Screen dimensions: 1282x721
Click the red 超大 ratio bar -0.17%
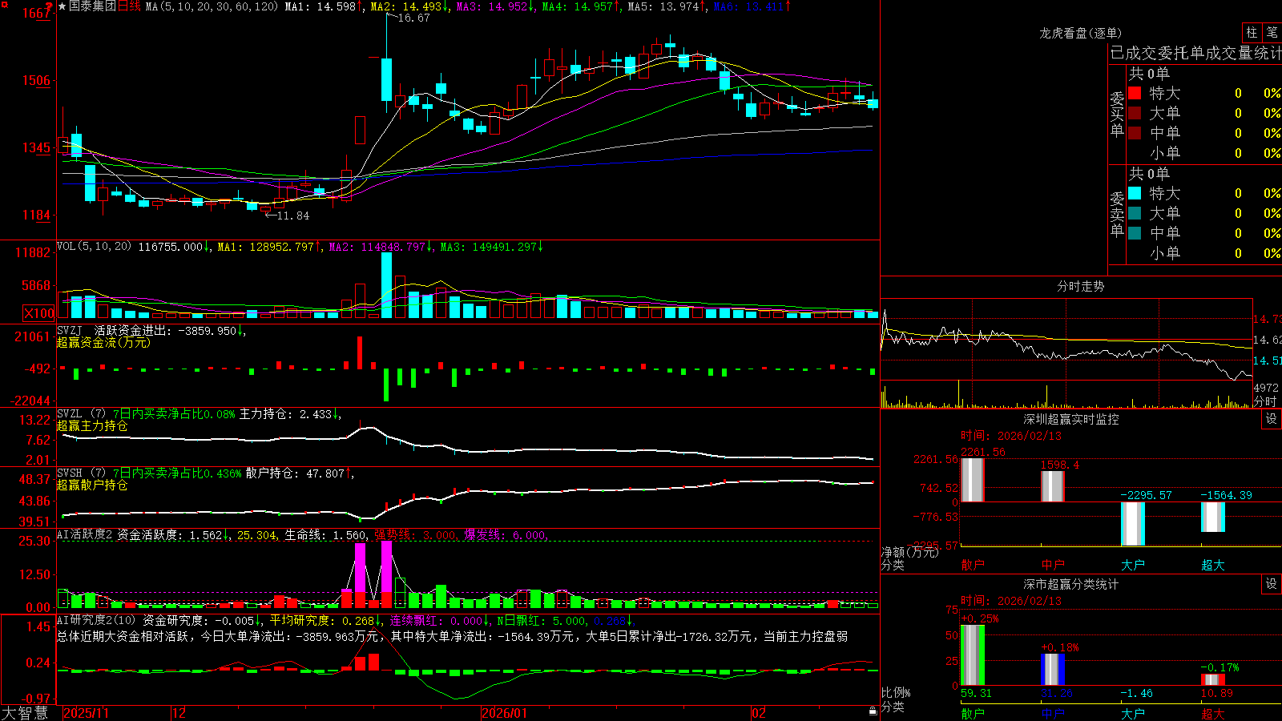1213,680
